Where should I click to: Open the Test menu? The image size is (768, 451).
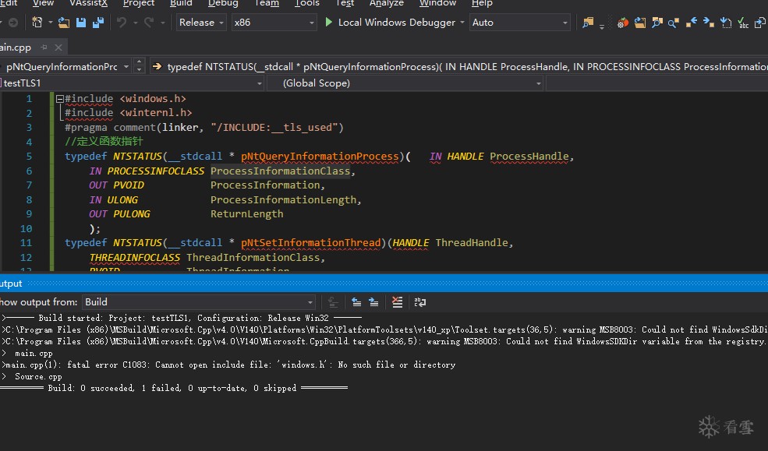tap(345, 3)
